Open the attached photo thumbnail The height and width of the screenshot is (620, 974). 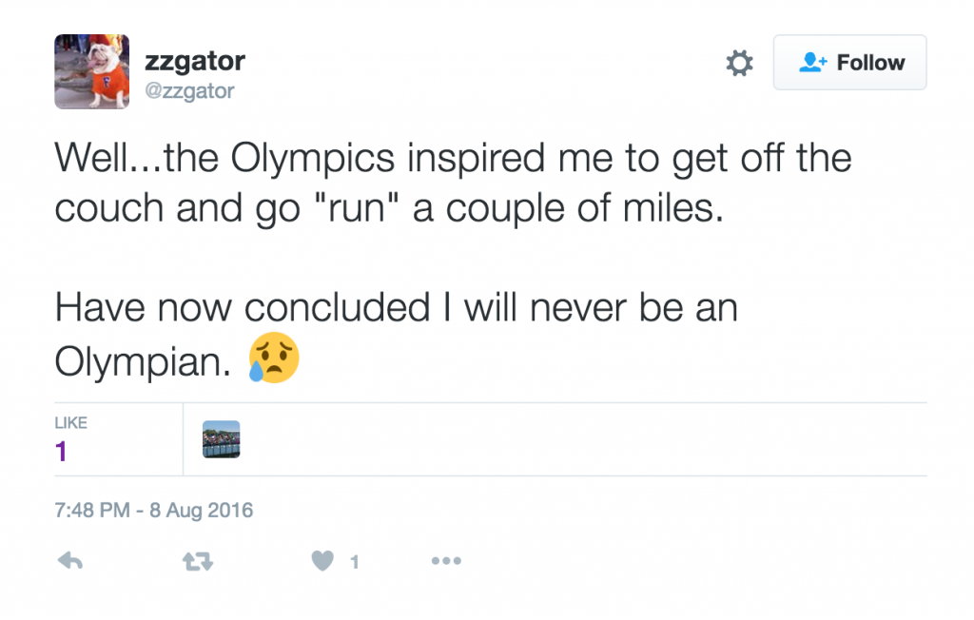click(221, 439)
